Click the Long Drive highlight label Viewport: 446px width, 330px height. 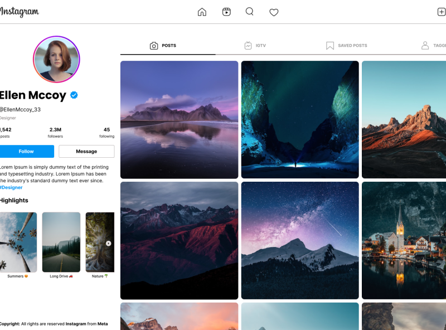(x=61, y=276)
